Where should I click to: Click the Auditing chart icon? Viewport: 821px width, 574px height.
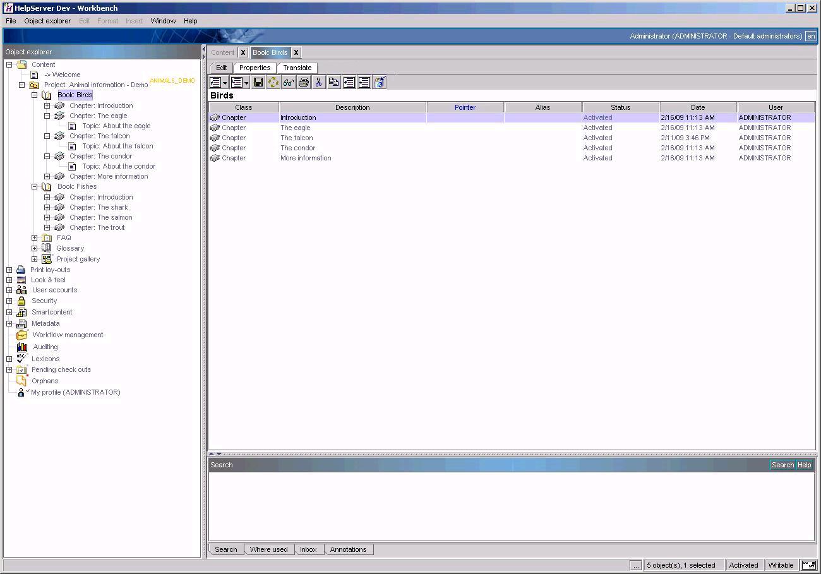pyautogui.click(x=22, y=347)
